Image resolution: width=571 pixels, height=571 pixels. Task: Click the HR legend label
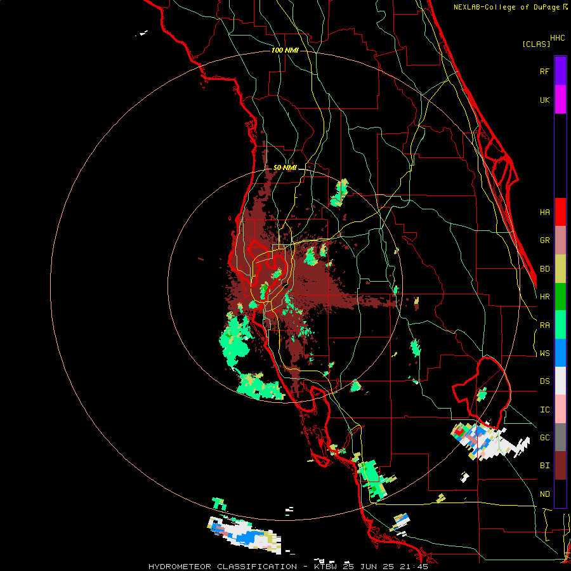(544, 297)
